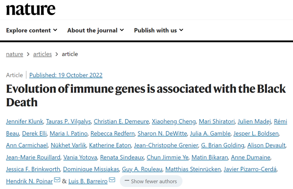293x189 pixels.
Task: Click the envelope icon next to Hendrik N. Poinar
Action: [57, 180]
